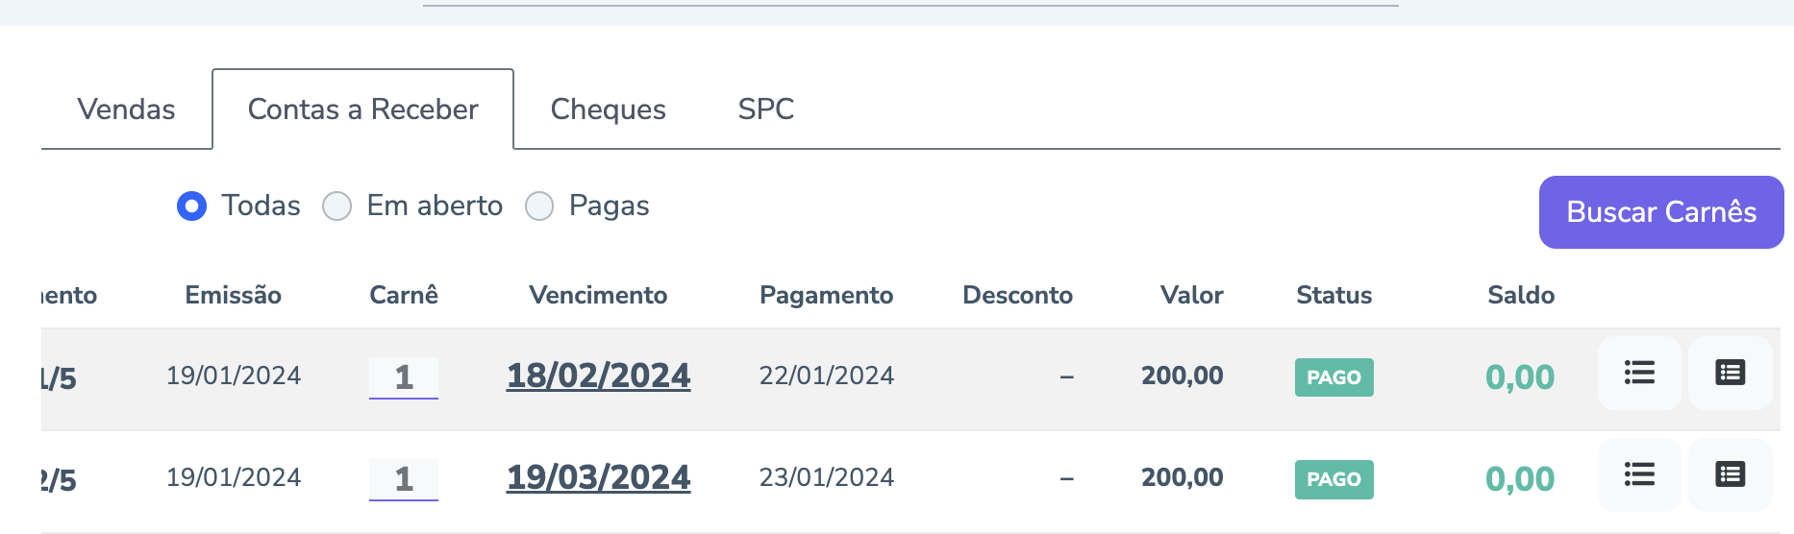Open the Contas a Receber tab
The height and width of the screenshot is (534, 1794).
tap(362, 109)
